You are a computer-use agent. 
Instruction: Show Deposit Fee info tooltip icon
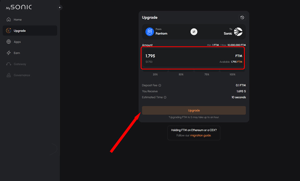[160, 85]
